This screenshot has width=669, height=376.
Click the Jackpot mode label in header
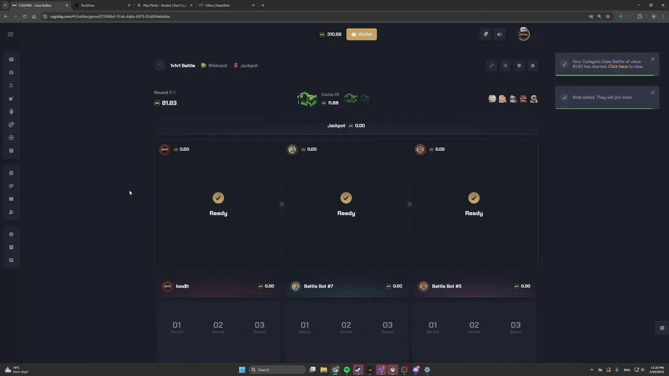pos(249,66)
